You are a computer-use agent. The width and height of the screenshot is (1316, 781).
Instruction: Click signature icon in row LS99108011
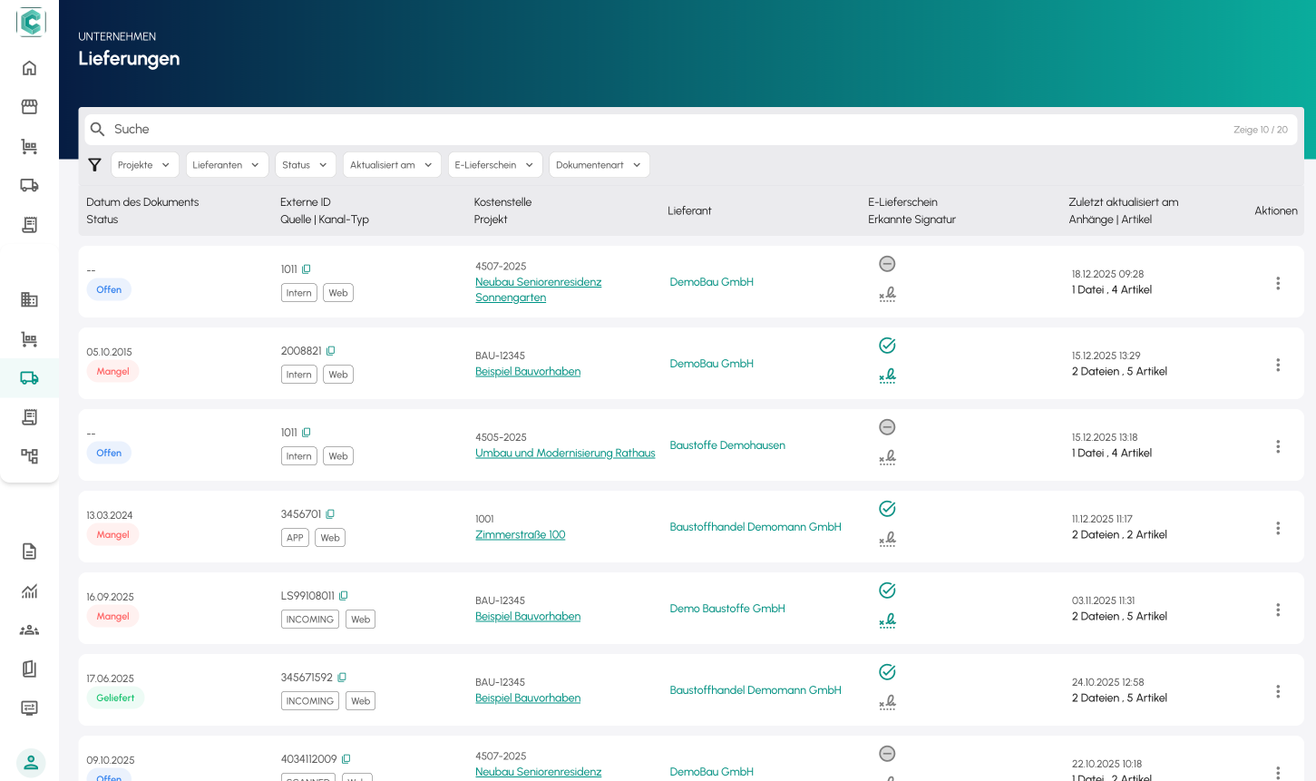pos(887,620)
